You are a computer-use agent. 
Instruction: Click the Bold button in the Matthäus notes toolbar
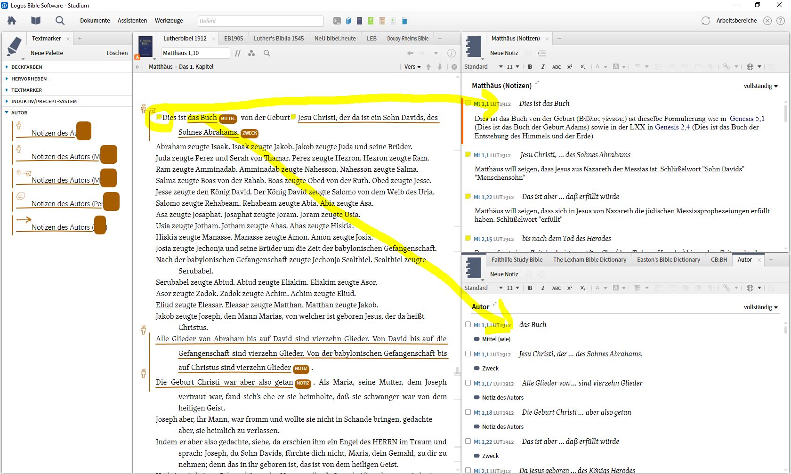click(x=530, y=67)
